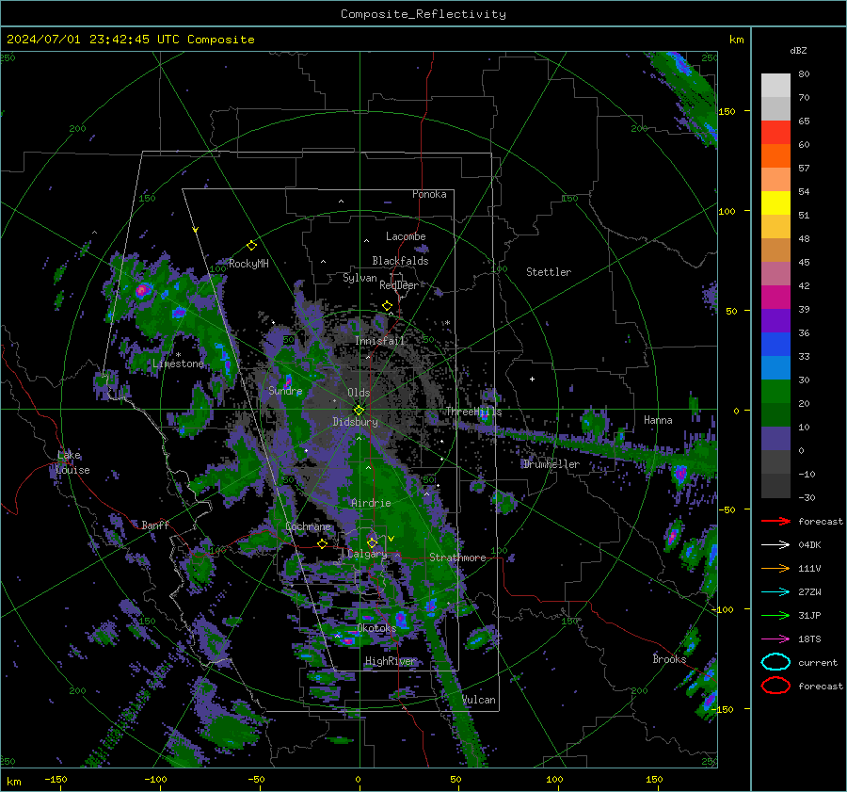The height and width of the screenshot is (792, 847).
Task: Click the slate-purple swatch between 10 and 0
Action: pyautogui.click(x=775, y=439)
